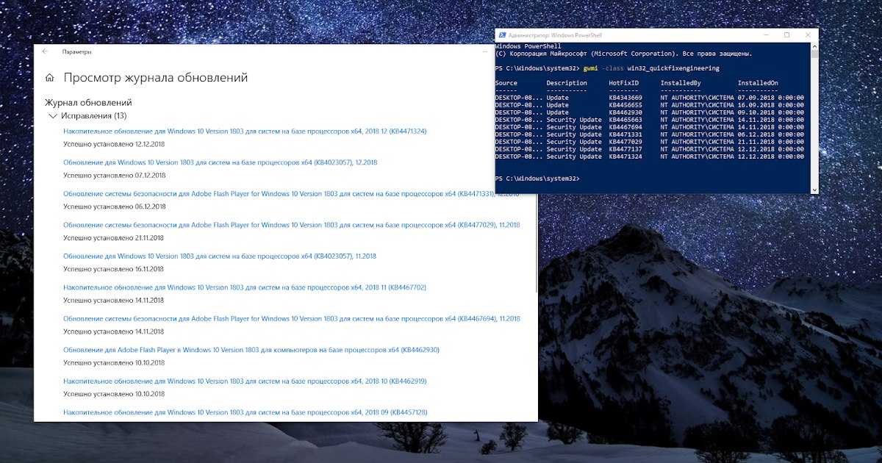Image resolution: width=882 pixels, height=463 pixels.
Task: Collapse the Исправления (13) section
Action: tap(53, 116)
